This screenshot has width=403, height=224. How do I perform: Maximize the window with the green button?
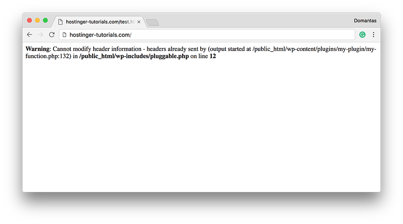pos(45,20)
